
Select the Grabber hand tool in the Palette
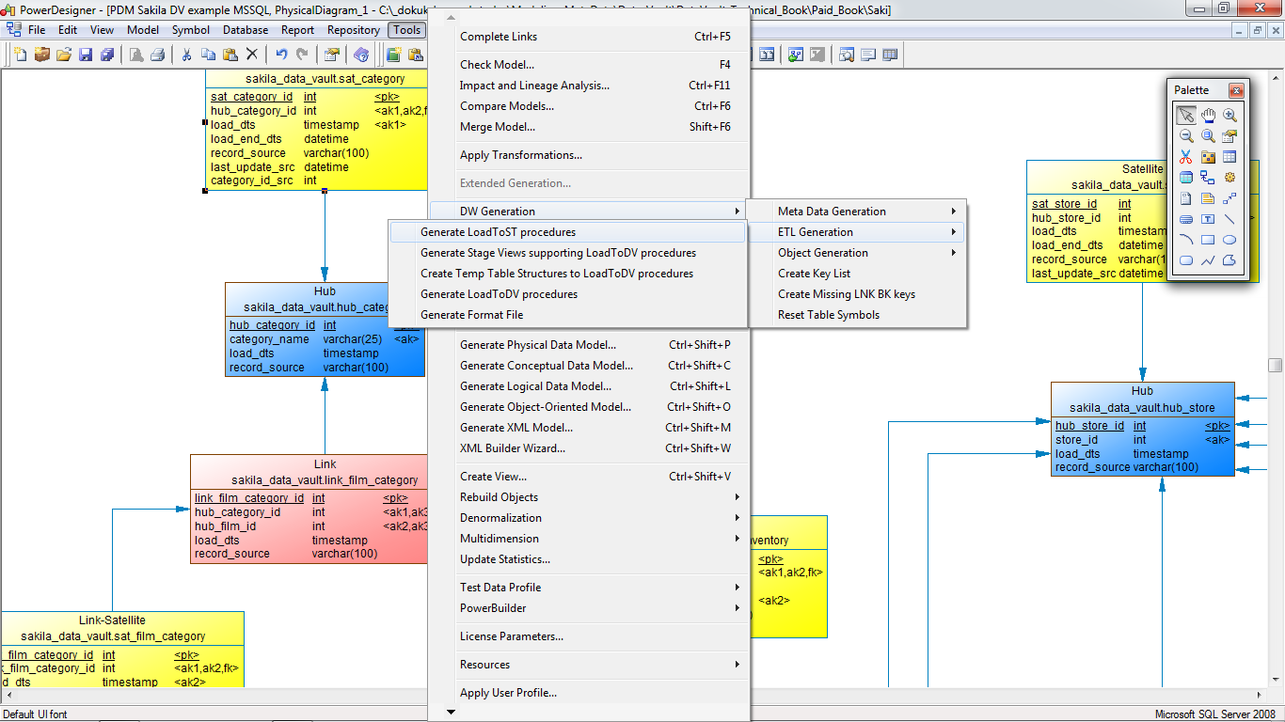coord(1208,115)
